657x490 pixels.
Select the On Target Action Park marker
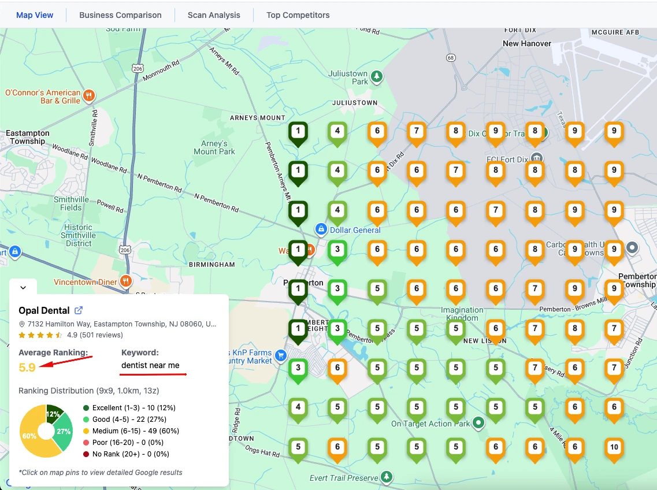coord(478,423)
